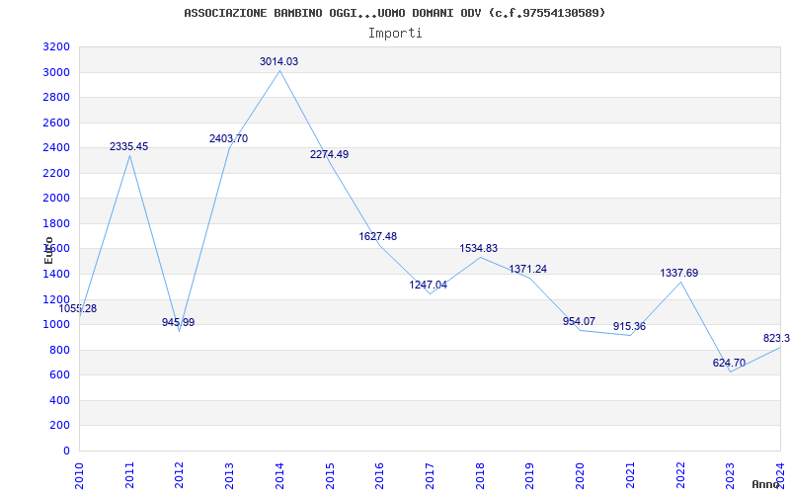
Task: Select data label 1627.48
Action: pos(378,236)
